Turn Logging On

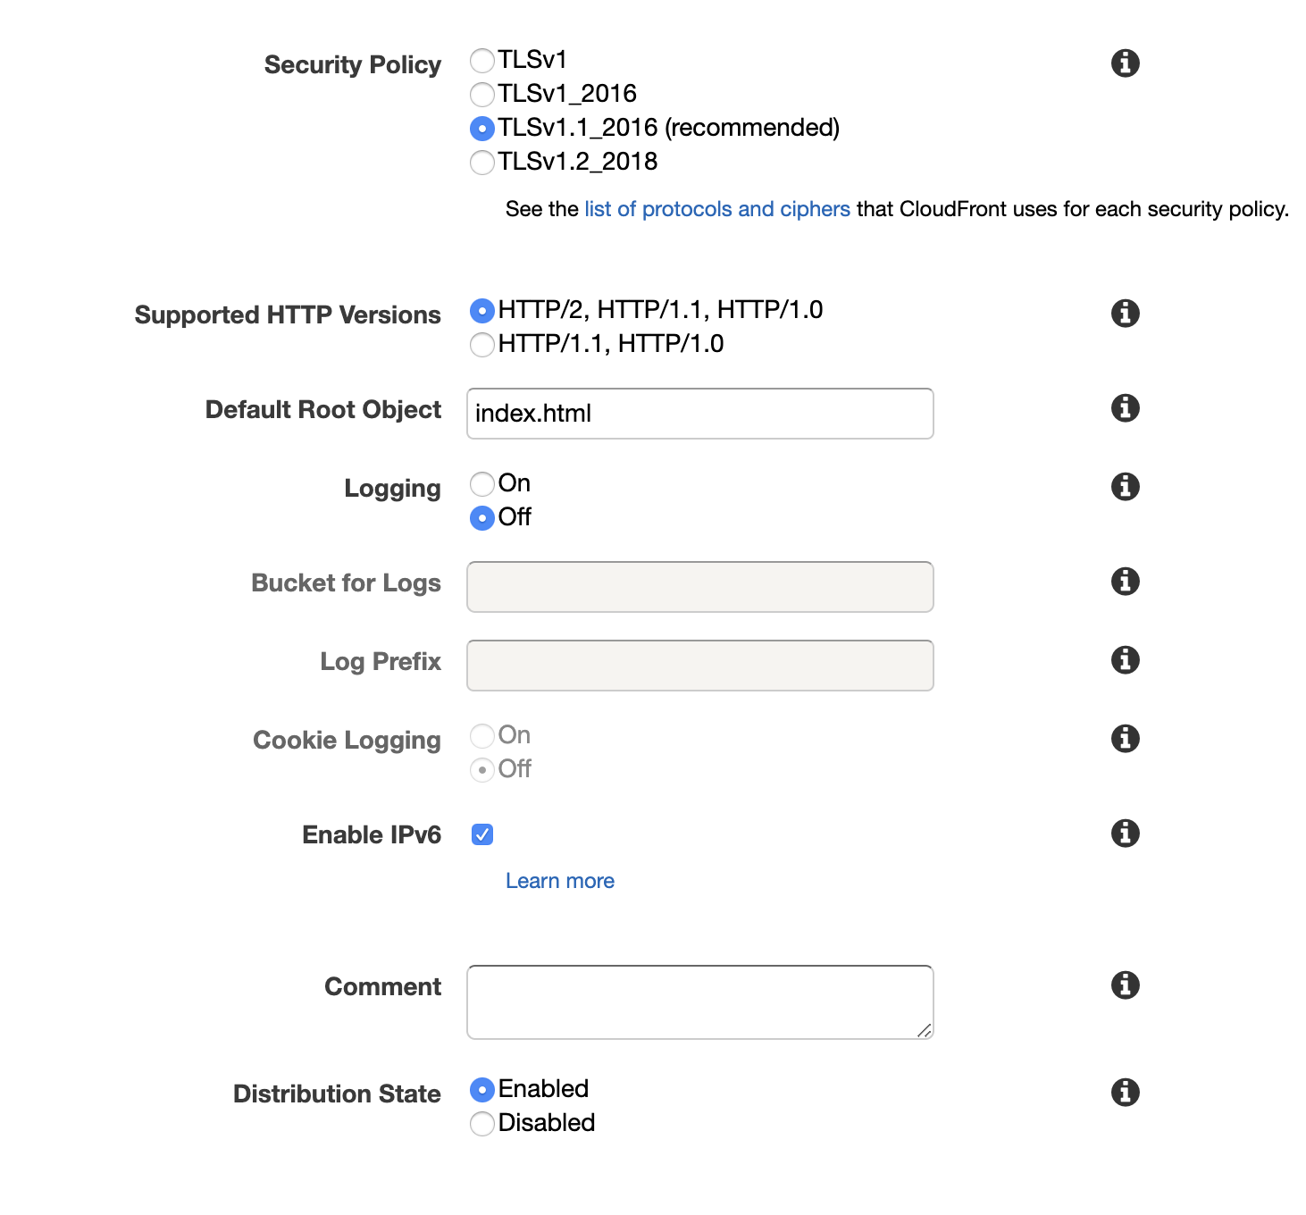tap(482, 484)
